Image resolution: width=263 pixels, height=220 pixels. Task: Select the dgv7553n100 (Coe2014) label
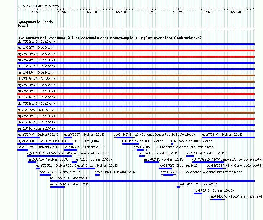click(x=36, y=116)
